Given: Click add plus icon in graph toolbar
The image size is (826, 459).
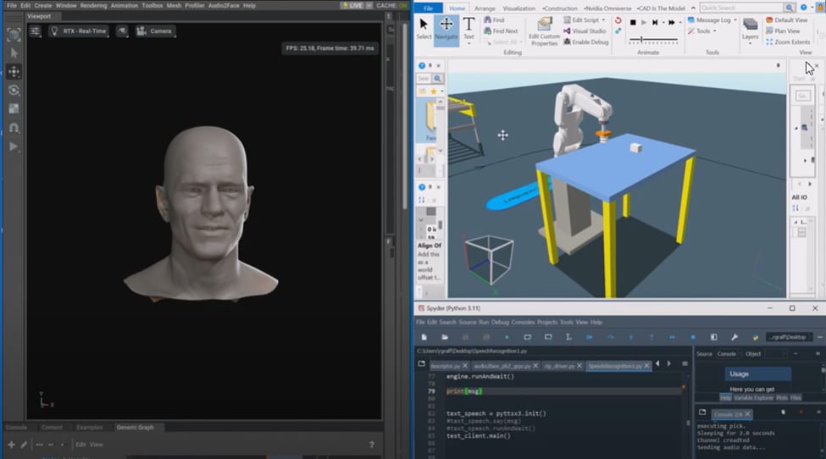Looking at the screenshot, I should (11, 445).
